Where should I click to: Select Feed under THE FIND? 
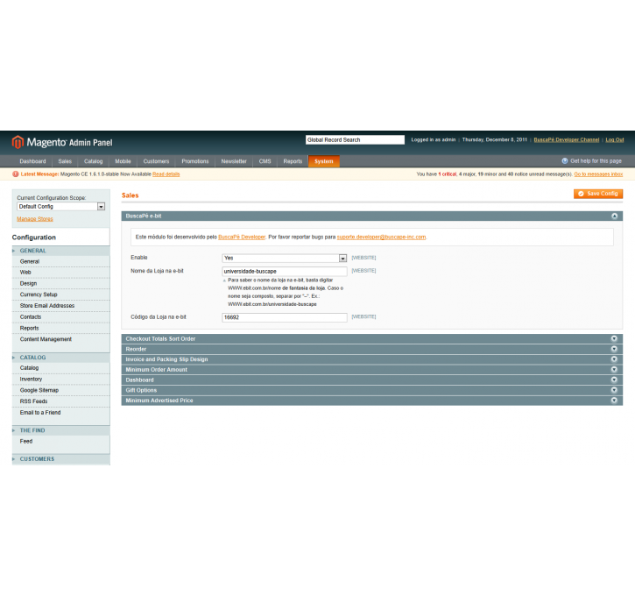point(26,441)
